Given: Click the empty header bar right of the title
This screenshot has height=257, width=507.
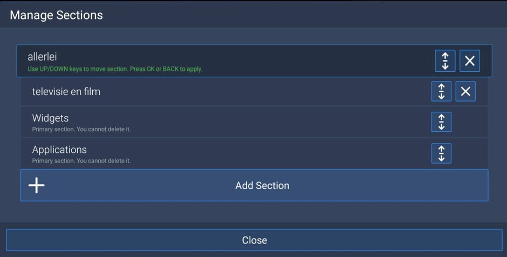Looking at the screenshot, I should pos(304,15).
